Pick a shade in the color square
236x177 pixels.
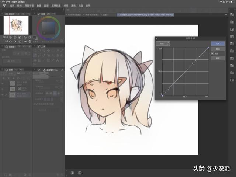point(48,28)
